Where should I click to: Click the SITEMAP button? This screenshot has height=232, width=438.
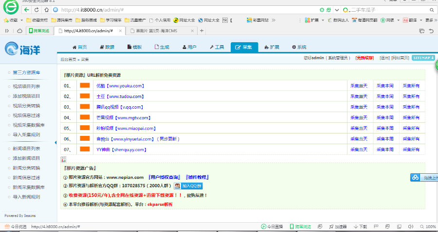(x=423, y=58)
